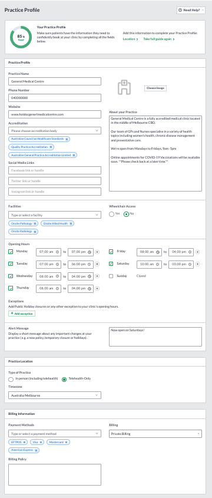Add another time slot for Saturday
The image size is (212, 498).
tap(198, 264)
